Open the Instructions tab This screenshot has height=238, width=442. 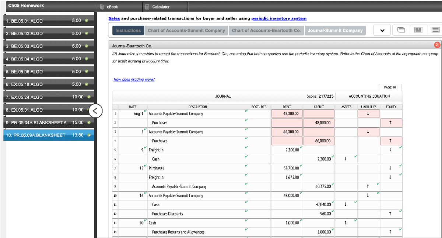click(128, 31)
